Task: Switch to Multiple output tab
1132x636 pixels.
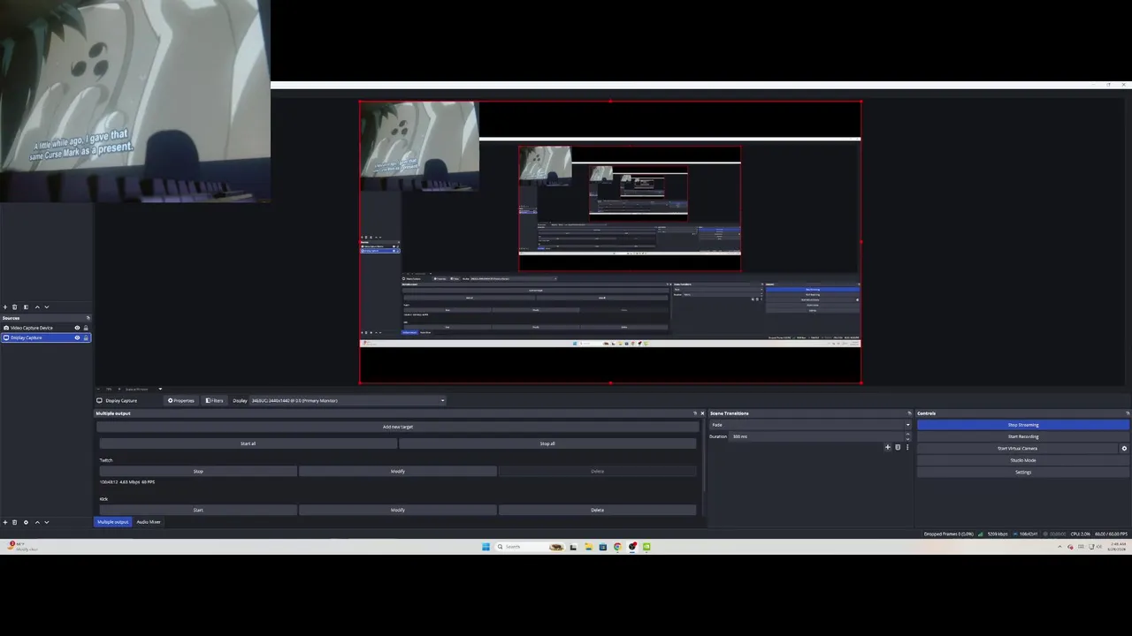Action: 112,522
